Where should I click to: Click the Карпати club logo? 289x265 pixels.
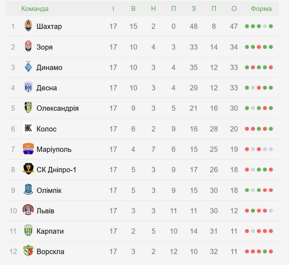click(x=28, y=231)
